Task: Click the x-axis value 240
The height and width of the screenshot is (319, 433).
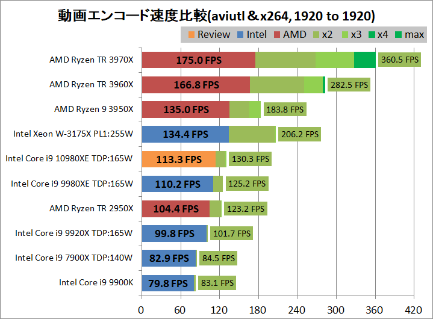Action: tap(296, 310)
